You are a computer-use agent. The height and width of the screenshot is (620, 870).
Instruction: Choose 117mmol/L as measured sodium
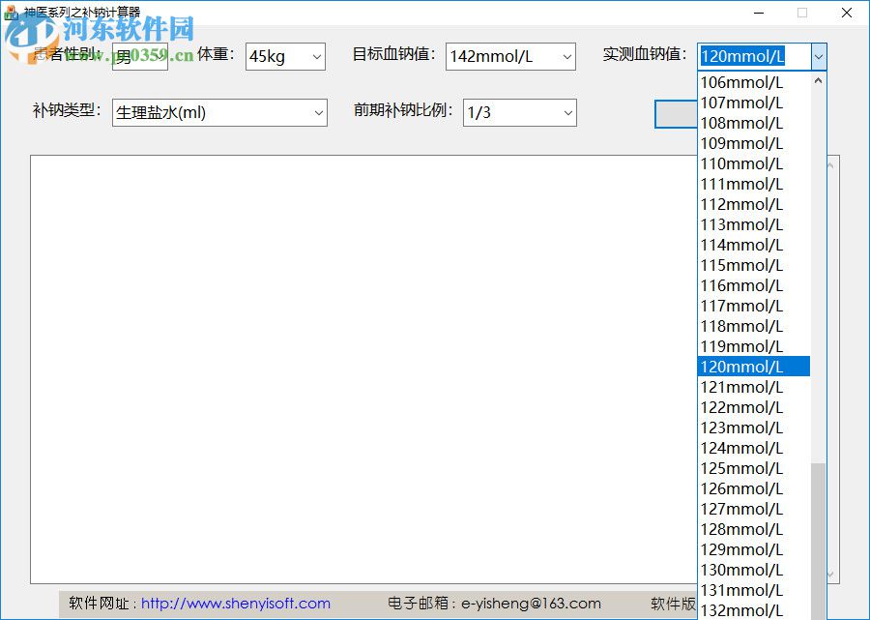753,306
